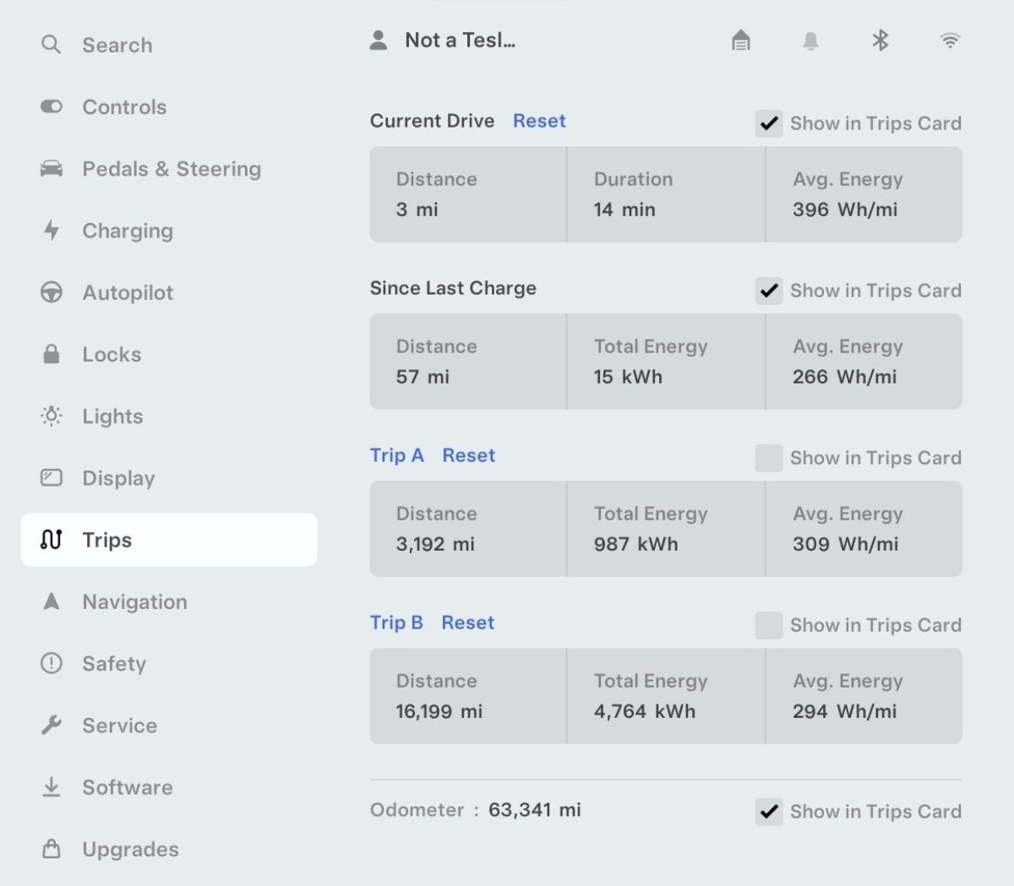
Task: Go to the Safety menu
Action: [169, 663]
